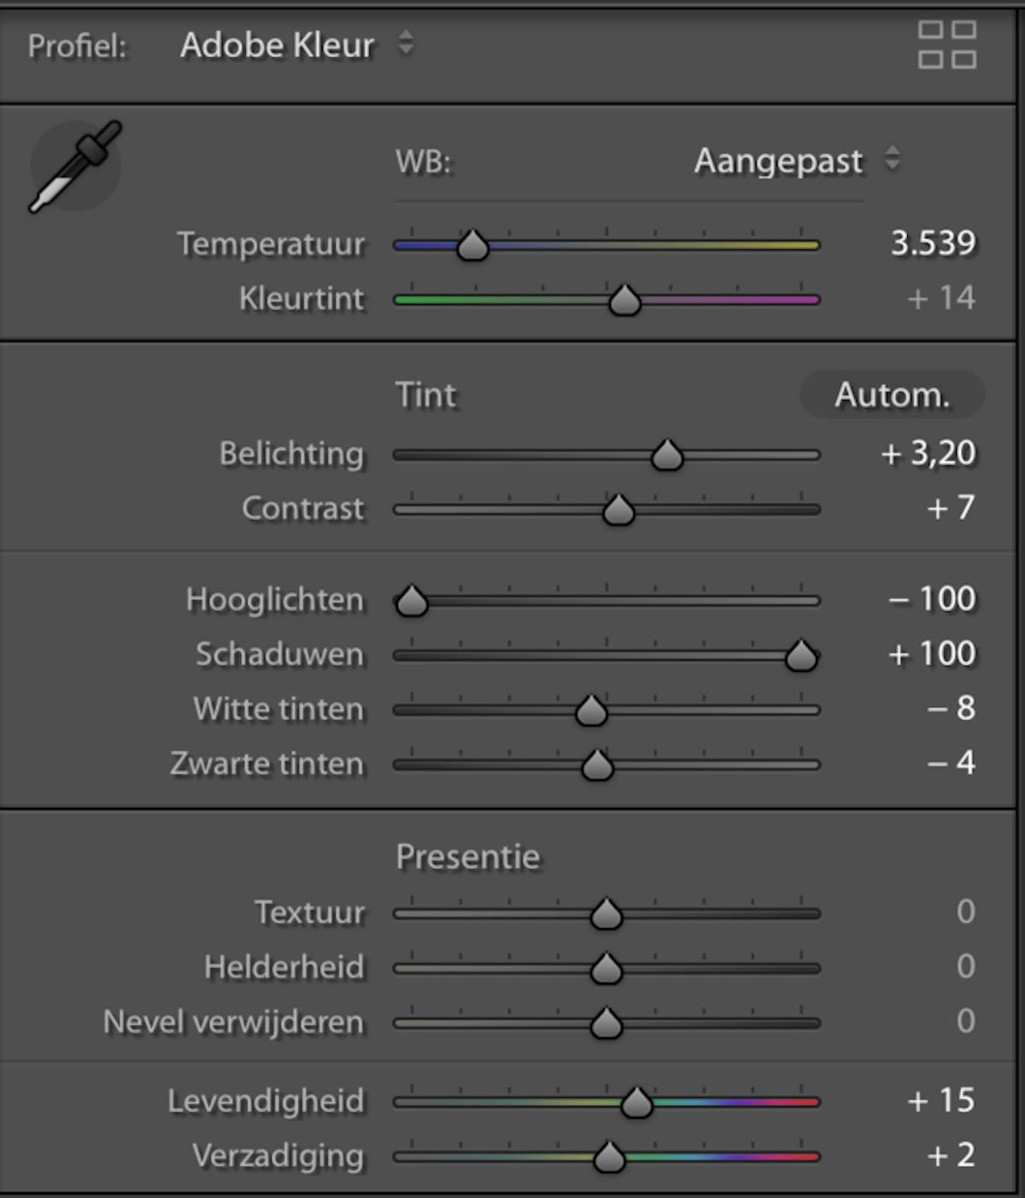
Task: Click the Presentie section heading
Action: 467,856
